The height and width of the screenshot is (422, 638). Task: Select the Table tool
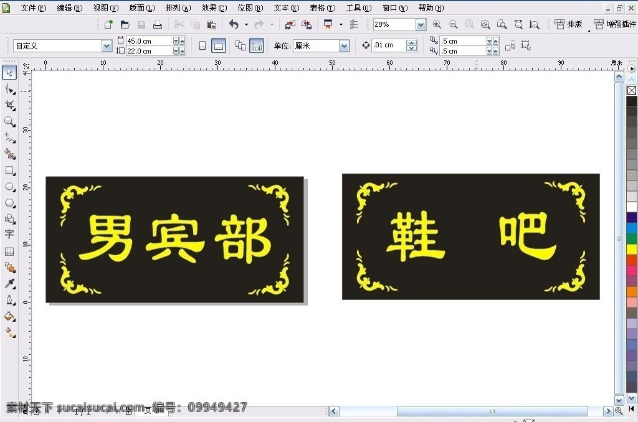[9, 251]
